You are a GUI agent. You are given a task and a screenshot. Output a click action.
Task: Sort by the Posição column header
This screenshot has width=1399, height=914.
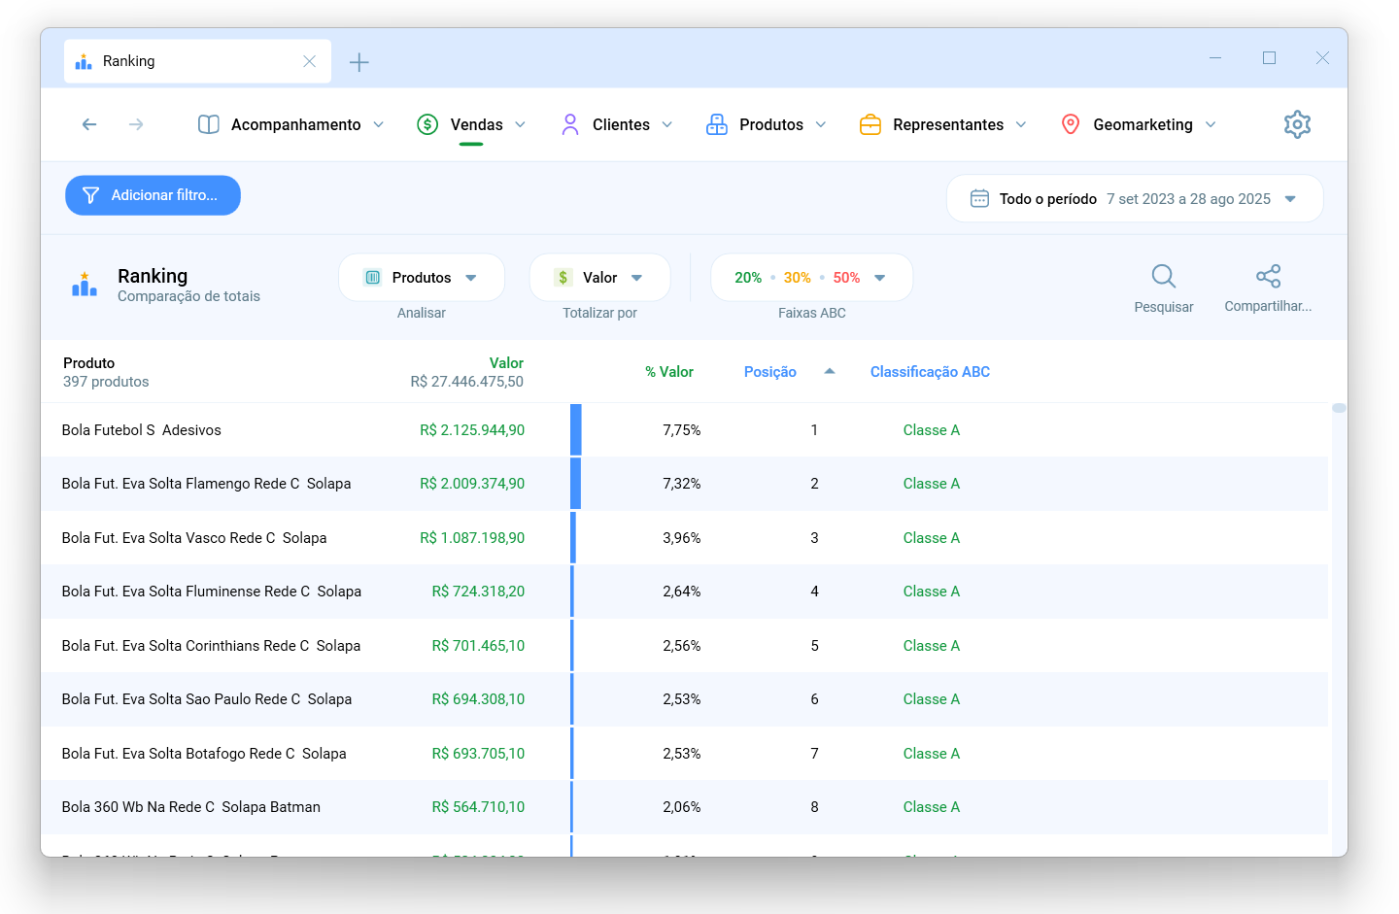coord(770,372)
